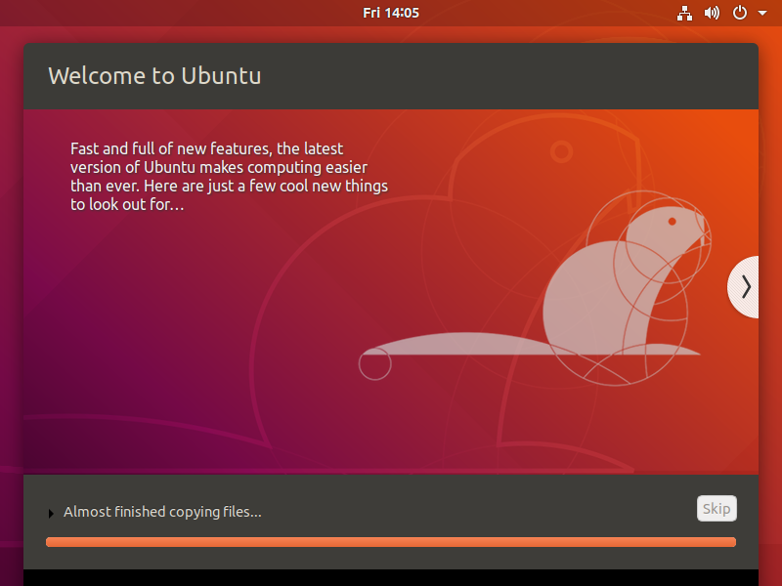Screen dimensions: 782x586
Task: Click the small ring above the beaver
Action: [561, 151]
